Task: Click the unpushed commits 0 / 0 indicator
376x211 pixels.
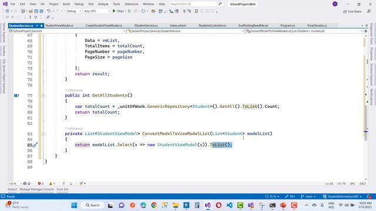Action: [x=272, y=196]
